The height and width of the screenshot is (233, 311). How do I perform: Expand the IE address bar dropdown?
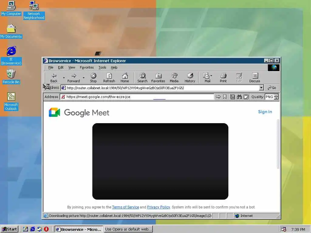pos(261,88)
